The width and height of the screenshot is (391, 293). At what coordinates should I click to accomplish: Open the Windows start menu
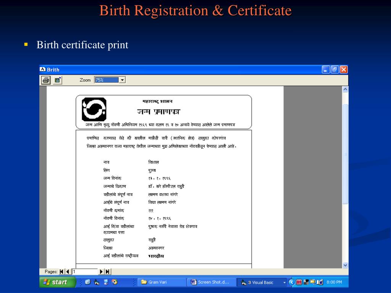[x=58, y=282]
